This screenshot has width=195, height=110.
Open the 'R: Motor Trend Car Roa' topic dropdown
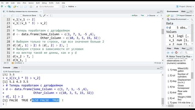(179, 57)
